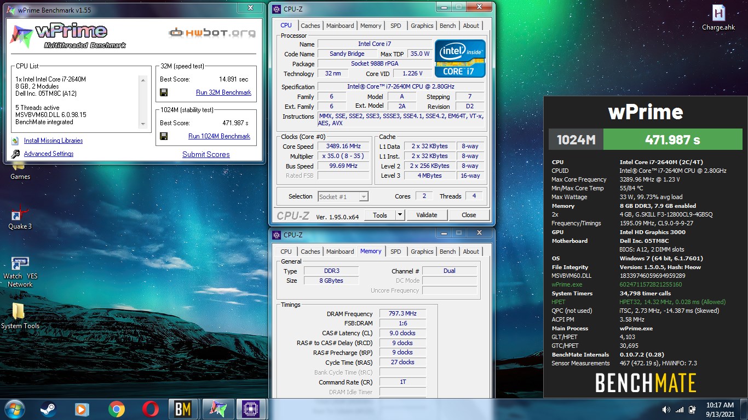The width and height of the screenshot is (748, 420).
Task: Expand the Tools button dropdown arrow
Action: click(x=400, y=215)
